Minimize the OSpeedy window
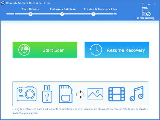160x120 pixels. [149, 4]
